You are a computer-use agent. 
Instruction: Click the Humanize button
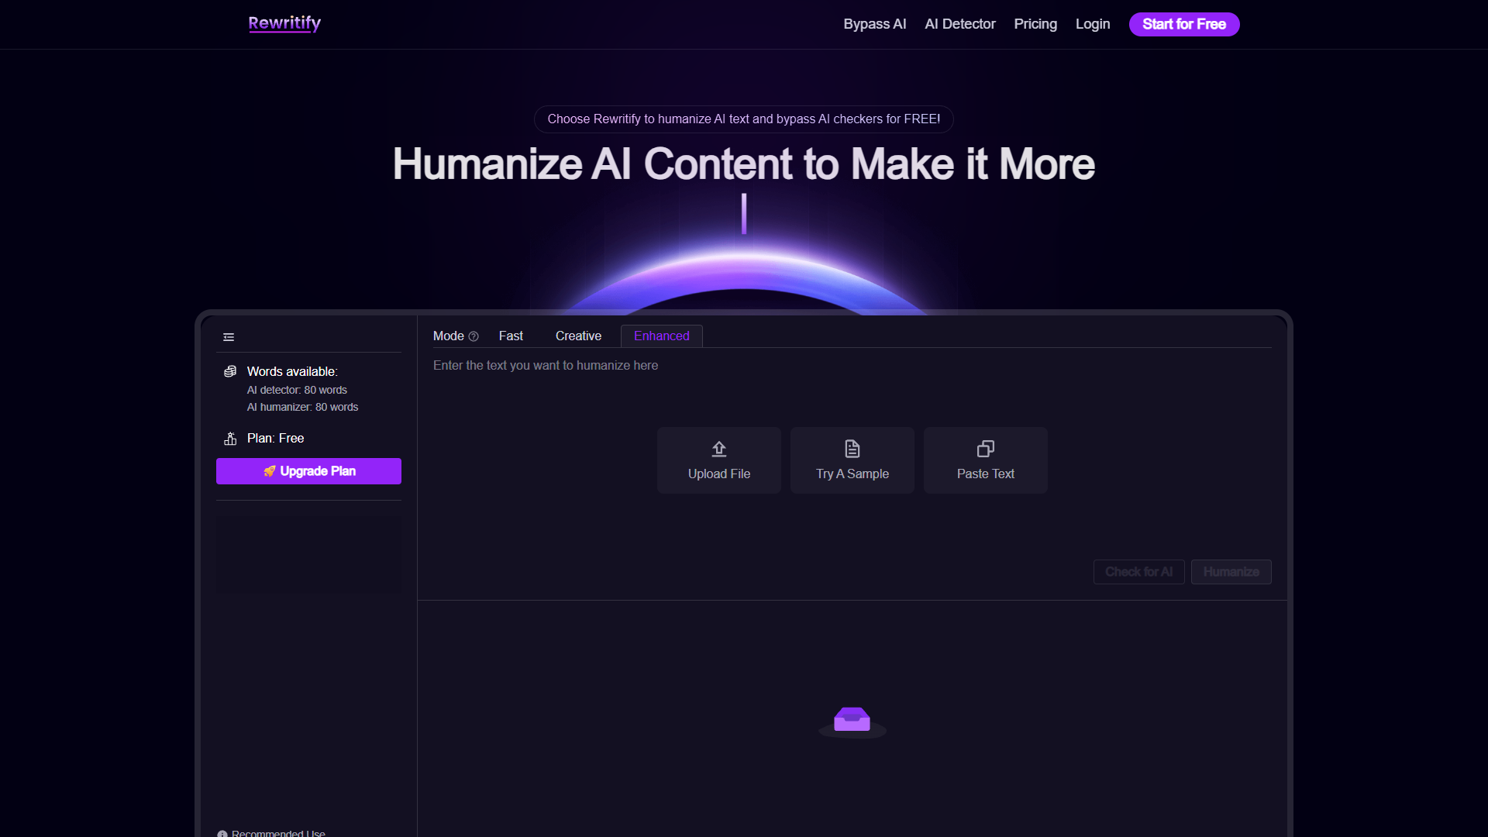point(1231,572)
